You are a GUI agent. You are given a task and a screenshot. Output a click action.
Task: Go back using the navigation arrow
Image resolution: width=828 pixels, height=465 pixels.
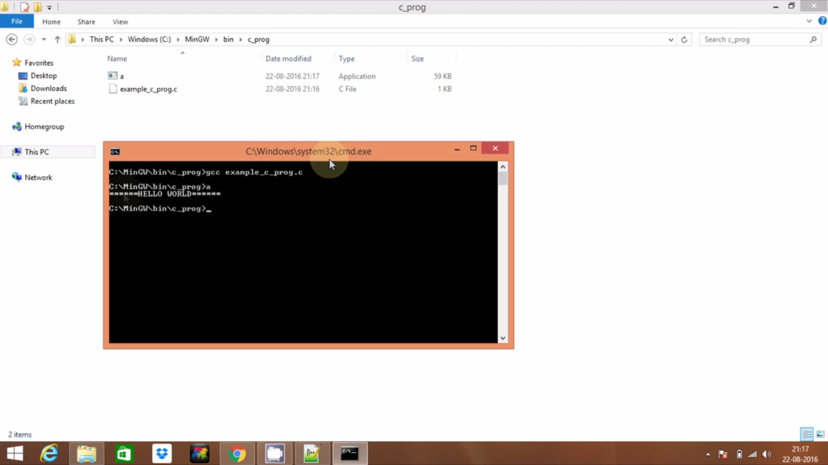pyautogui.click(x=11, y=39)
